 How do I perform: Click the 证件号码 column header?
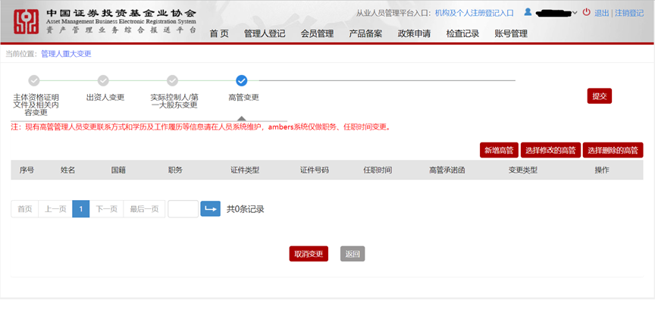315,170
